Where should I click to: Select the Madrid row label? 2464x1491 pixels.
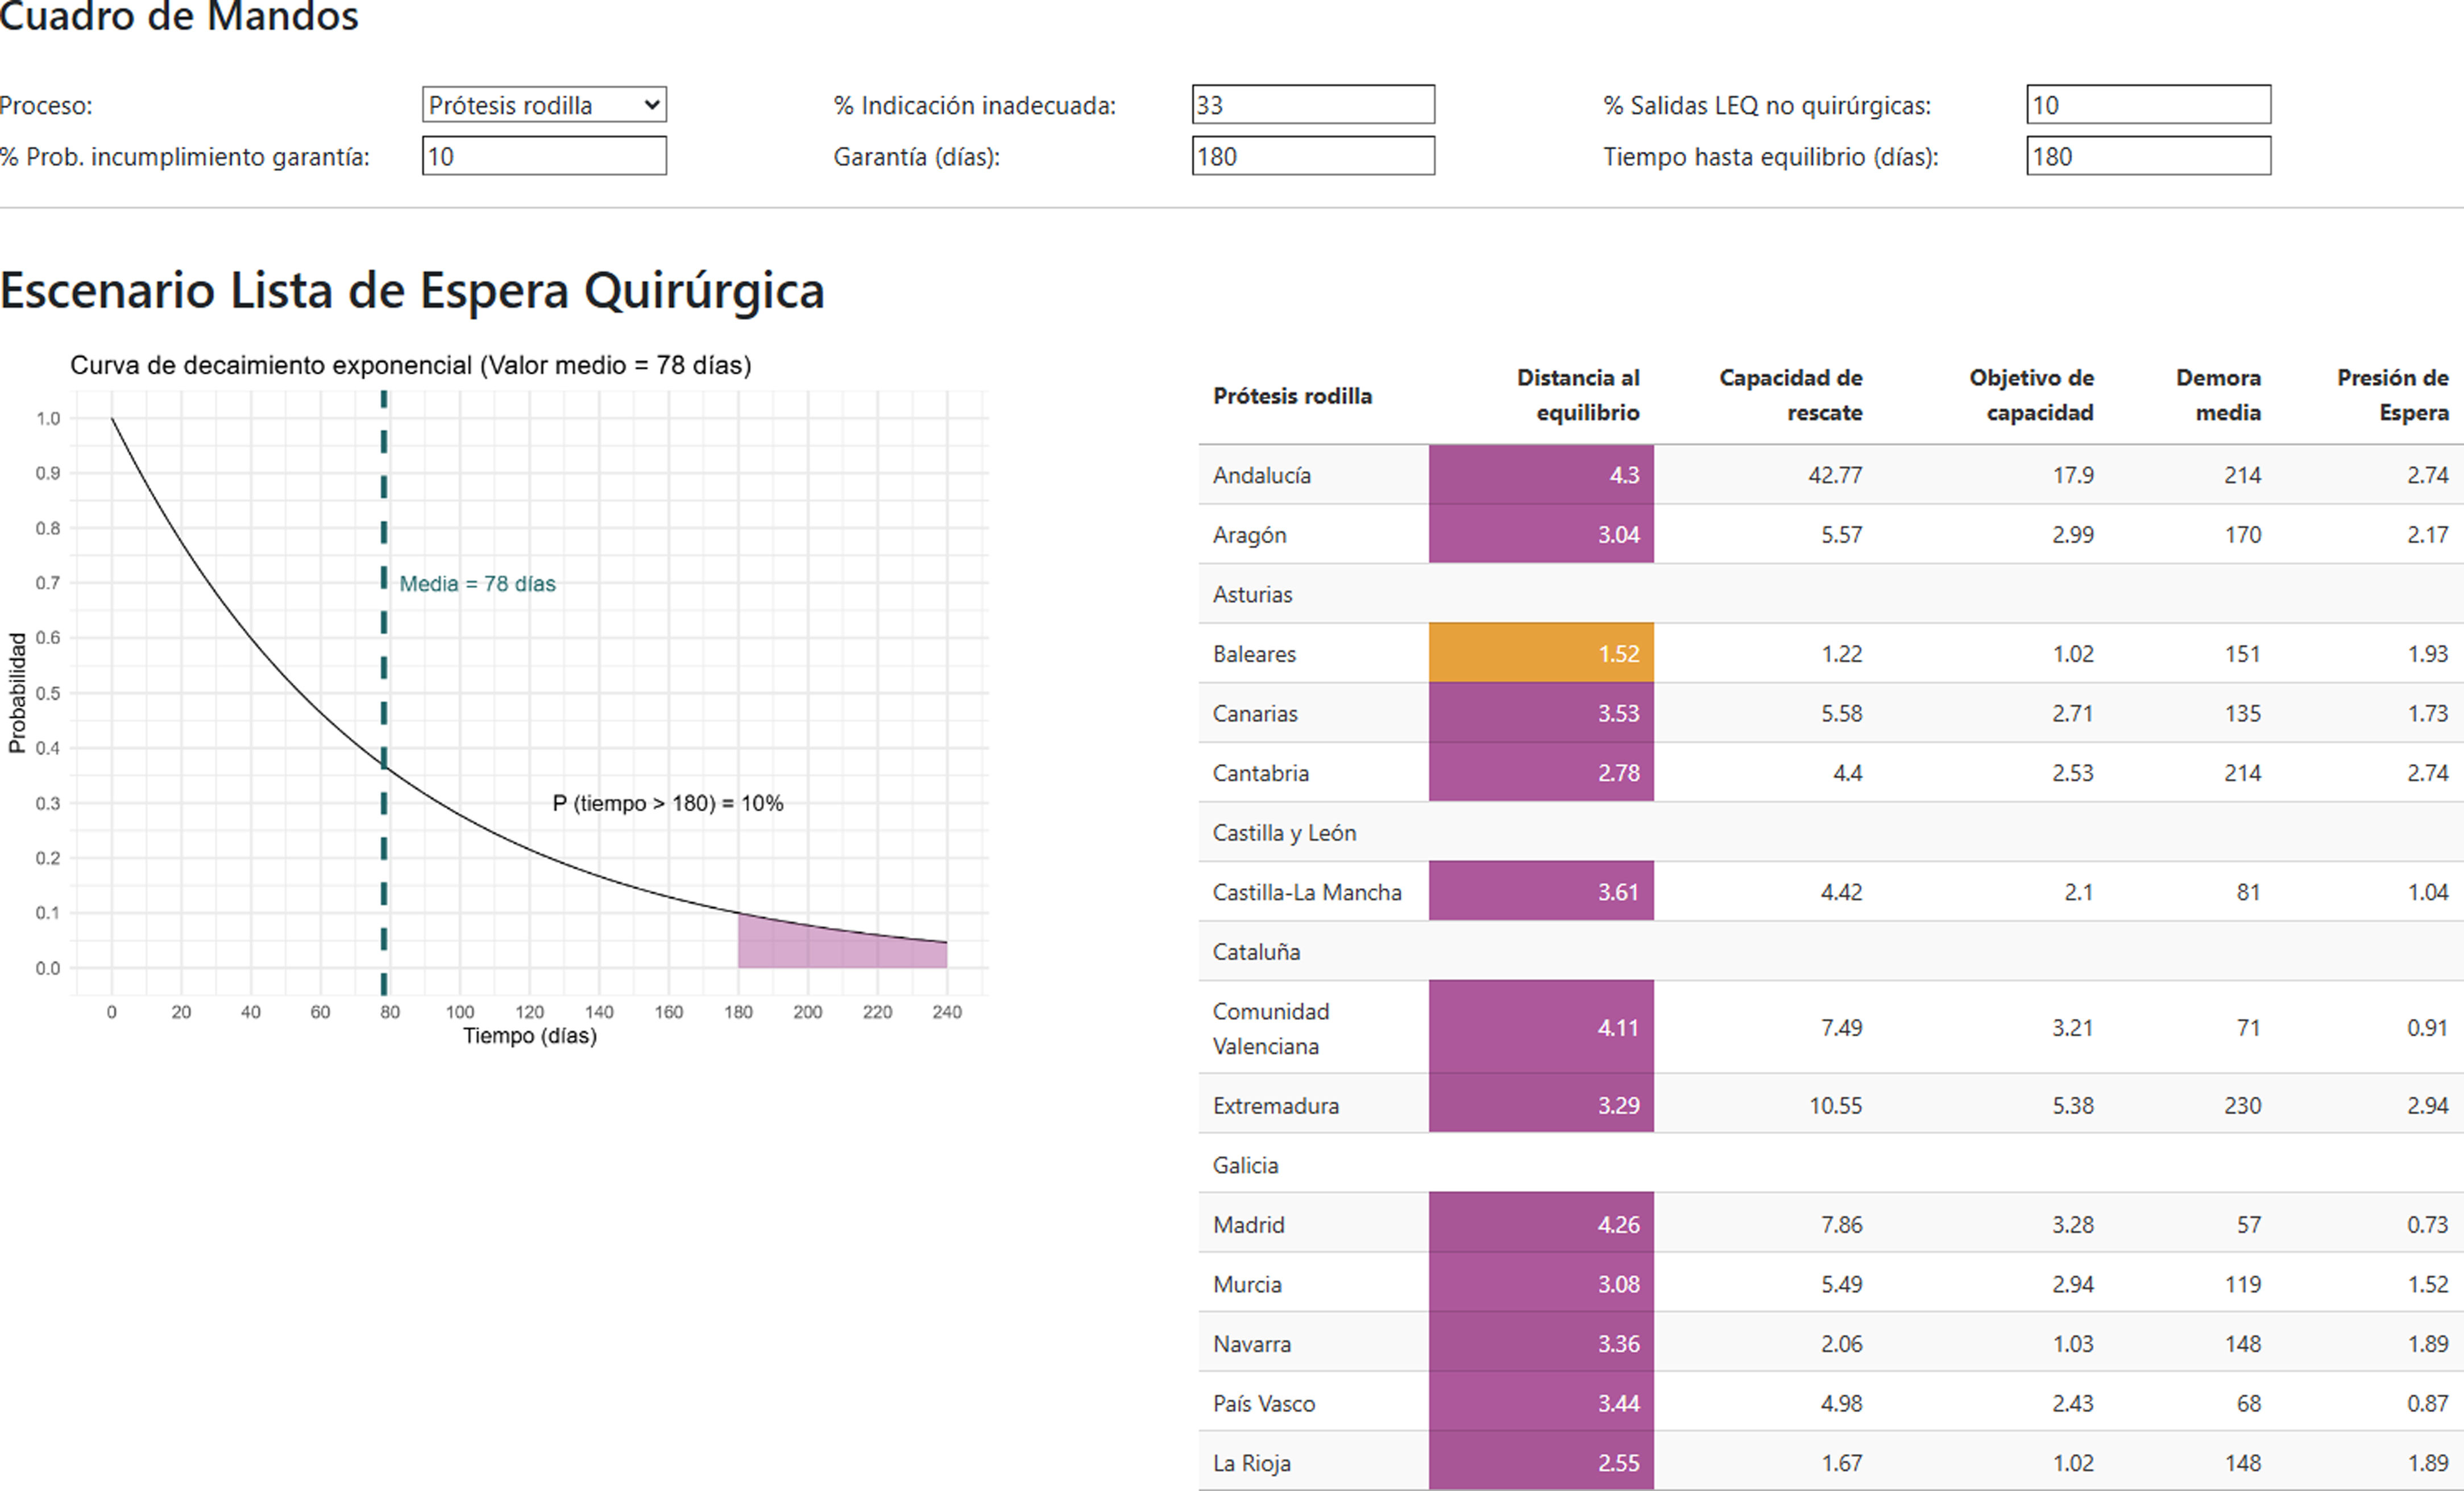click(1248, 1224)
